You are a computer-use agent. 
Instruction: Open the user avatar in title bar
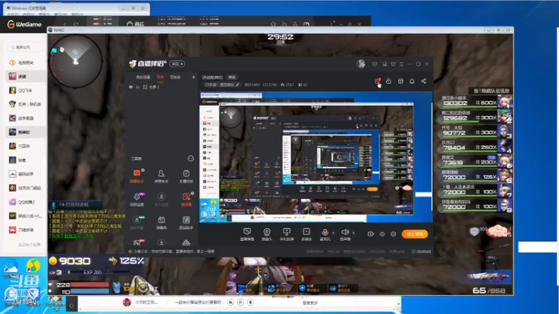(x=361, y=63)
